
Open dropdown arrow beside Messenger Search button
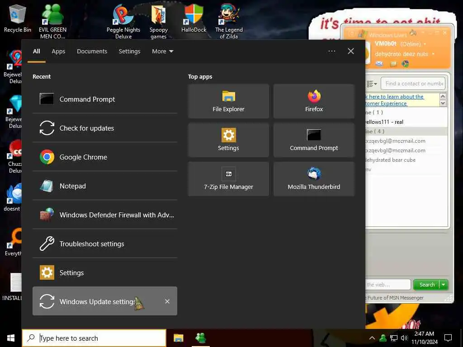(444, 285)
